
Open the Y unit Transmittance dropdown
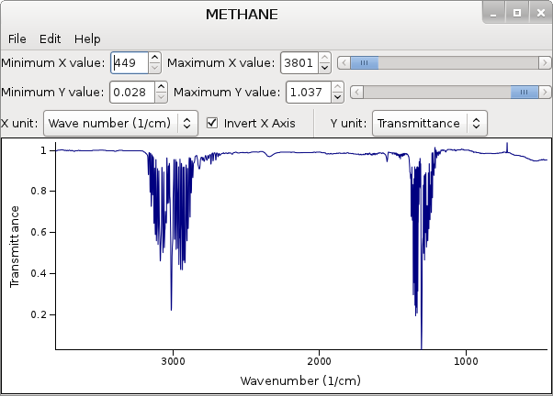pyautogui.click(x=430, y=123)
